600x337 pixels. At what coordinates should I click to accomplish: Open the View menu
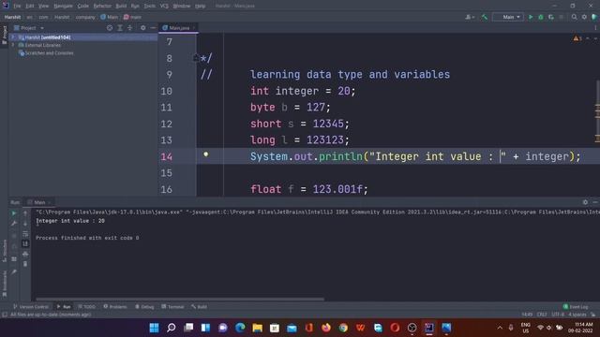pos(44,7)
